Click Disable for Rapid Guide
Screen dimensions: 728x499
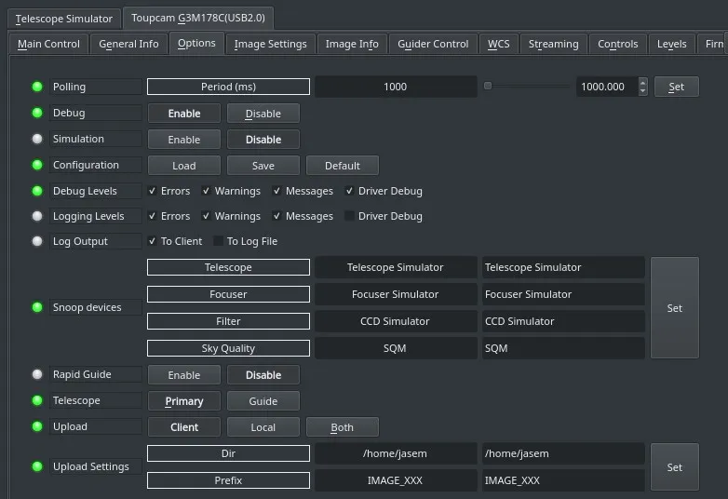pos(263,374)
